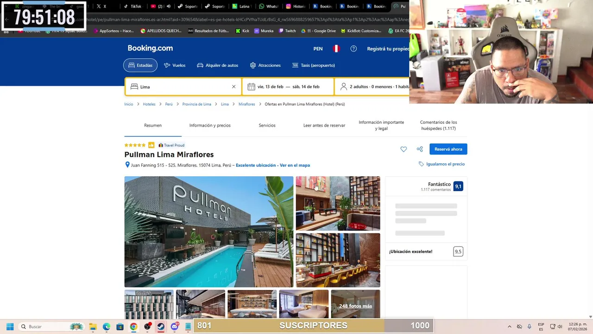This screenshot has height=334, width=593.
Task: Show hidden system tray icons chevron
Action: (x=510, y=327)
